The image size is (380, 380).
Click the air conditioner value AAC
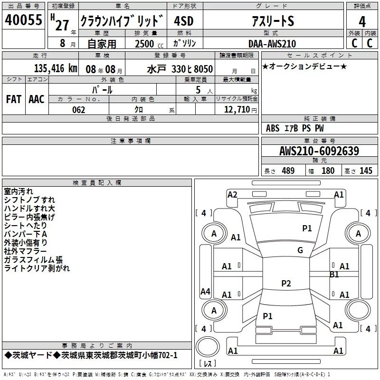click(x=37, y=99)
